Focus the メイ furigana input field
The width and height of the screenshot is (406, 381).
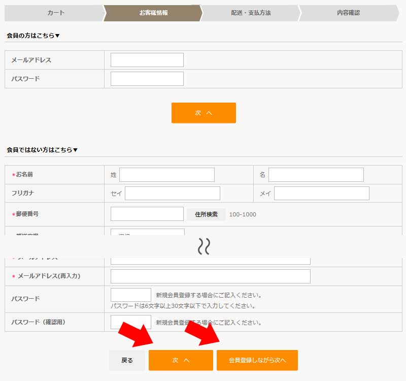pos(321,194)
